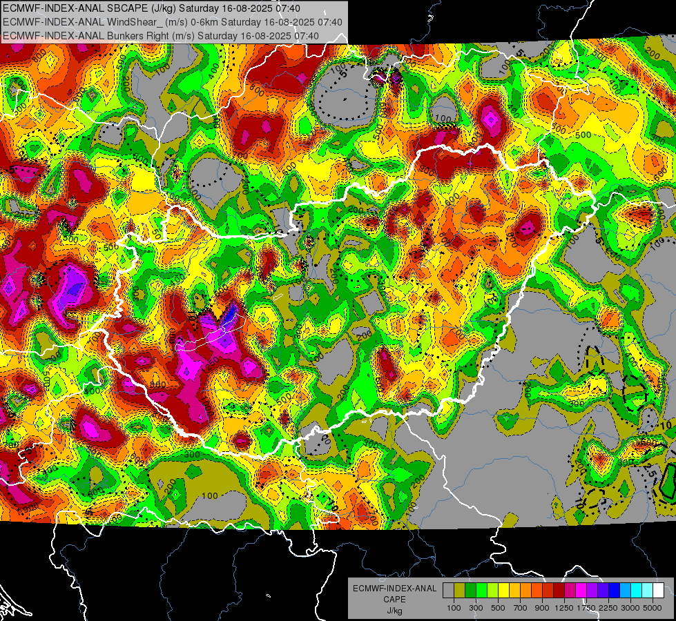The width and height of the screenshot is (676, 621).
Task: Click the 900 value in the legend
Action: [542, 608]
